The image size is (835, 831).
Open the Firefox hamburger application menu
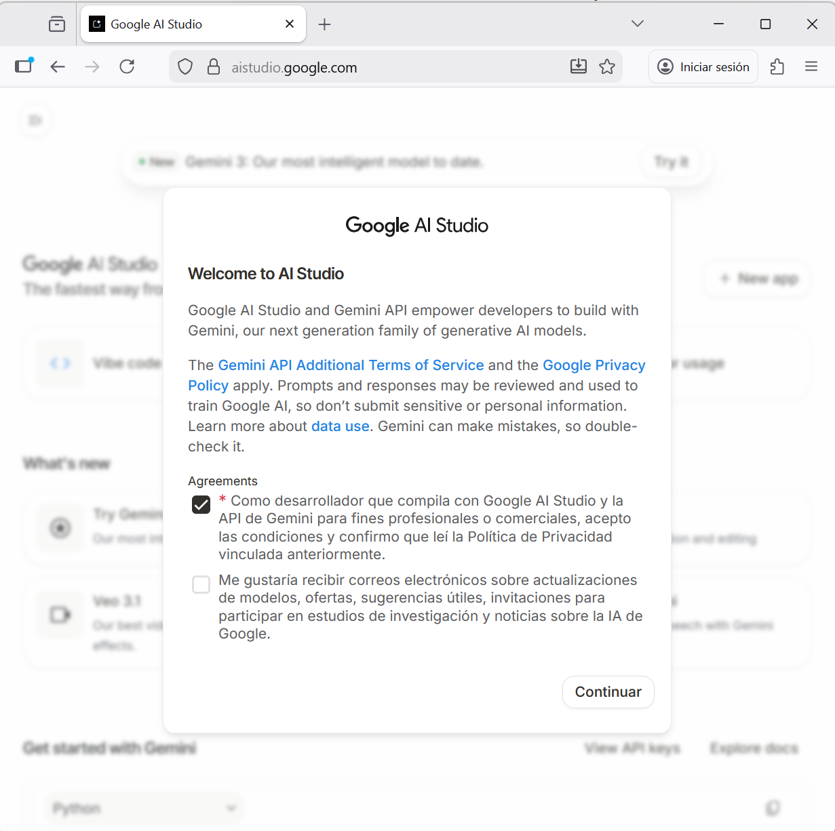click(x=811, y=66)
